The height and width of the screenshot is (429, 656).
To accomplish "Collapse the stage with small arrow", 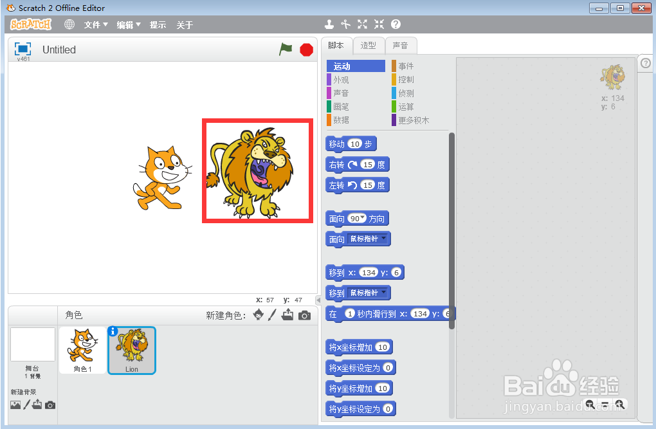I will 318,300.
